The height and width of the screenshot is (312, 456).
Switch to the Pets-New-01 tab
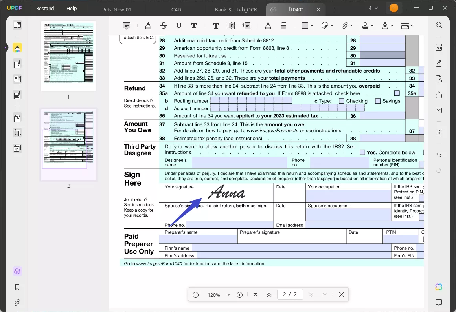(x=117, y=9)
